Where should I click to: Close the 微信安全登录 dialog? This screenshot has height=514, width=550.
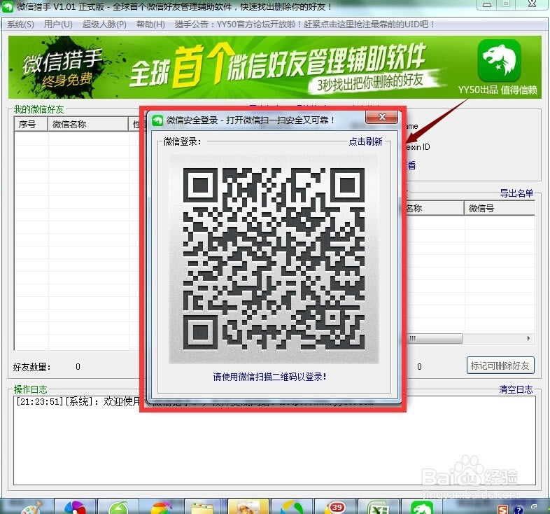pos(381,117)
